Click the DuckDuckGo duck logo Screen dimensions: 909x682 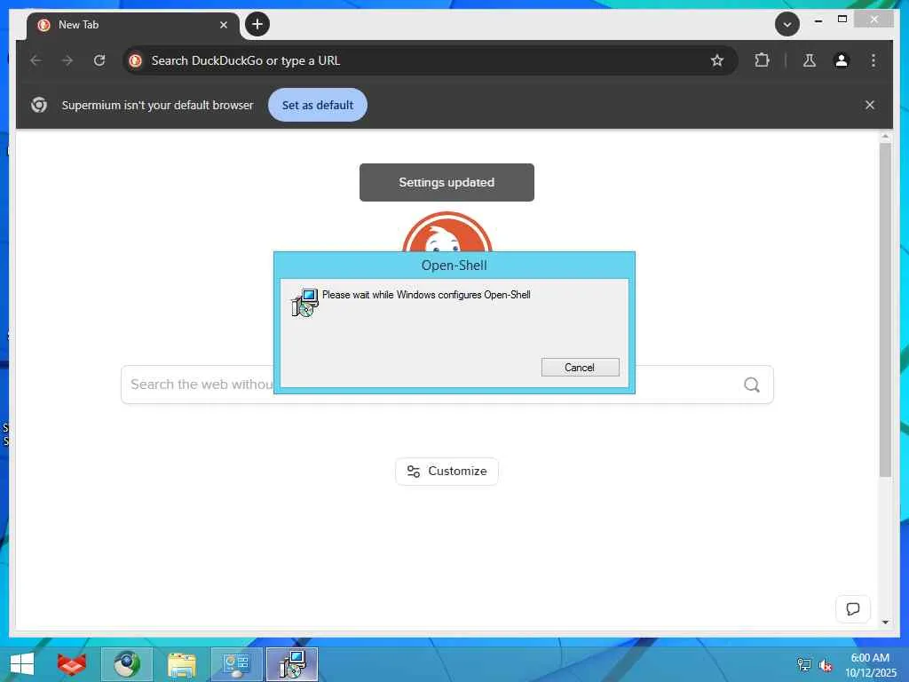(447, 232)
